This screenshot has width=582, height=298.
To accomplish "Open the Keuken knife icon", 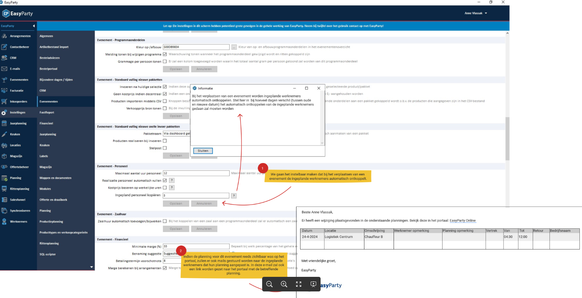I will (4, 134).
